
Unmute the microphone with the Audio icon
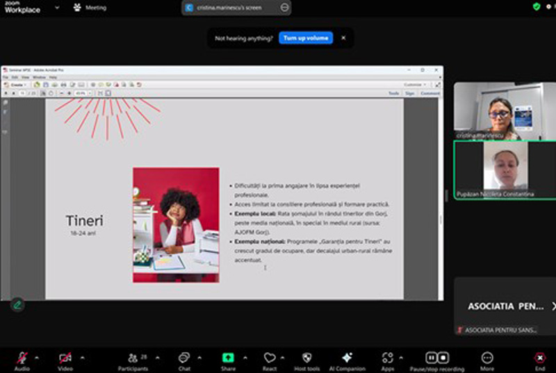(x=22, y=357)
